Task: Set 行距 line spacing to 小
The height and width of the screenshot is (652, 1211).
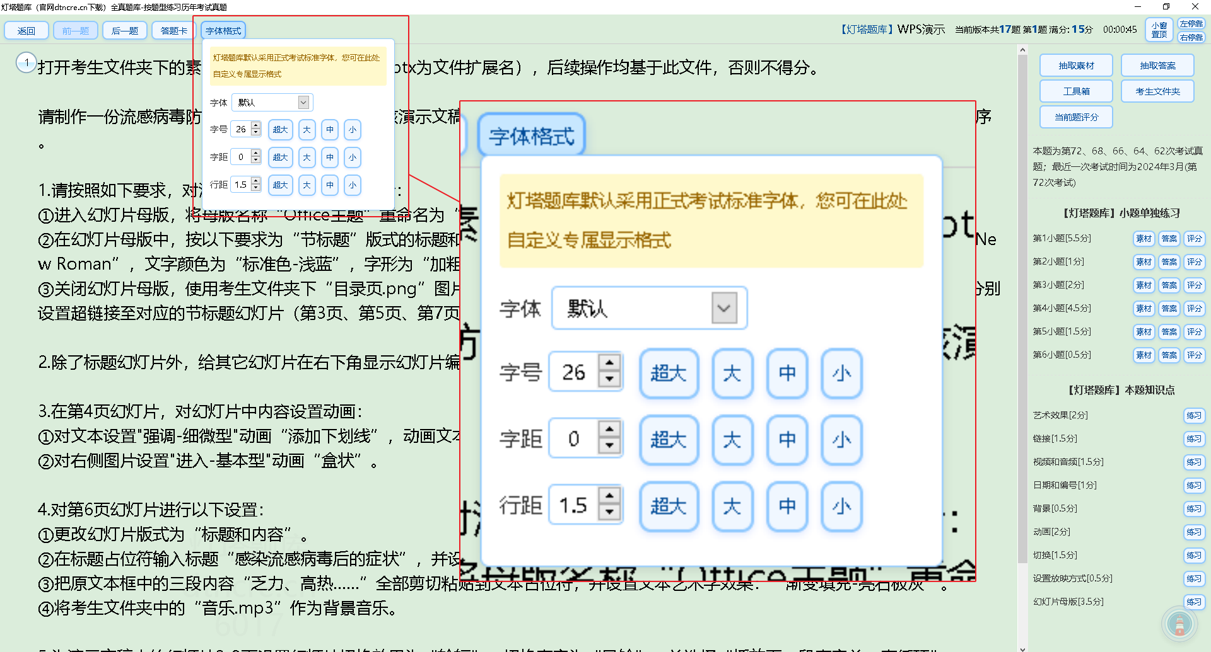Action: point(353,185)
